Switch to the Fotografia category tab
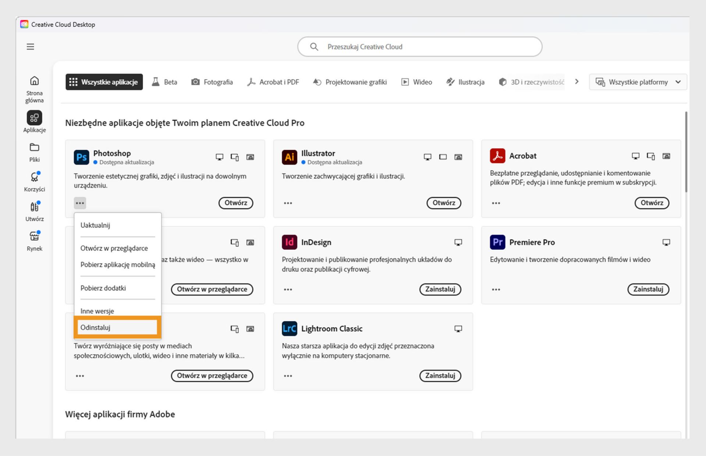The height and width of the screenshot is (456, 706). (212, 82)
